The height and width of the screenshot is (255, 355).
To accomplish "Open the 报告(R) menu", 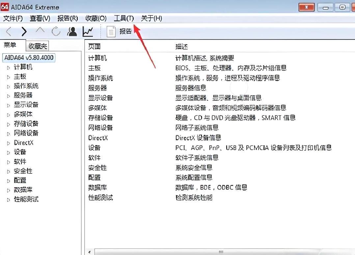I will pyautogui.click(x=68, y=18).
